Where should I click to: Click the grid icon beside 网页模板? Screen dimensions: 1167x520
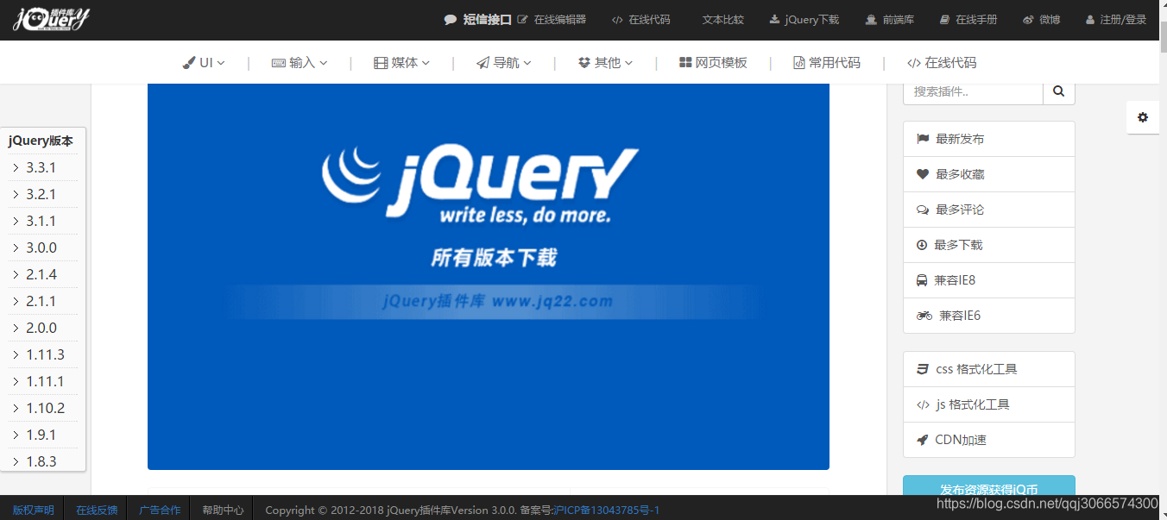(685, 63)
